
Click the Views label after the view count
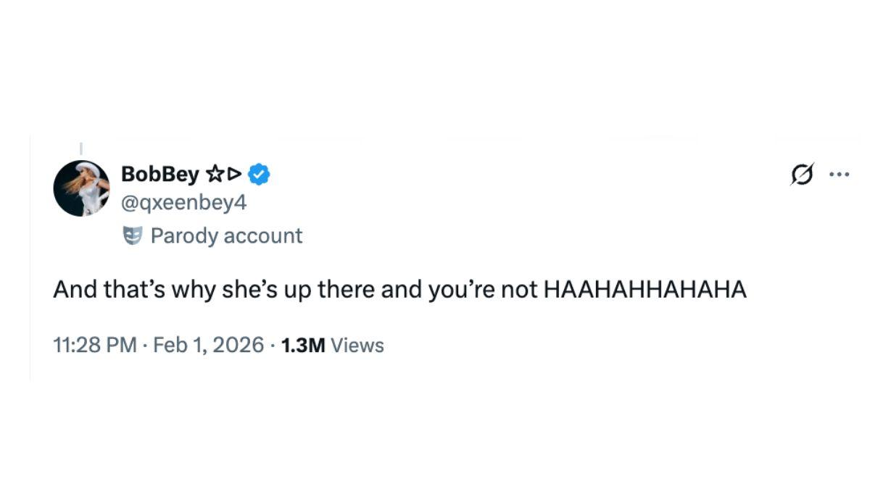pos(355,345)
